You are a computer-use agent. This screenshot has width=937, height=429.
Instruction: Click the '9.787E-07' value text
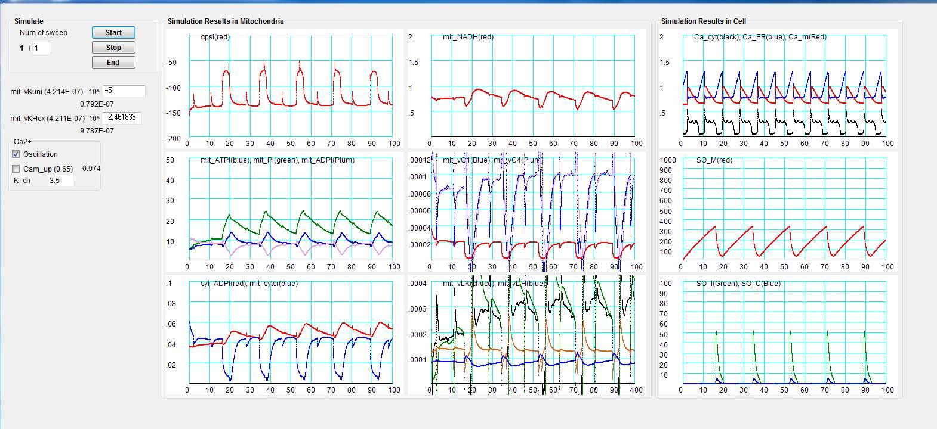point(97,131)
